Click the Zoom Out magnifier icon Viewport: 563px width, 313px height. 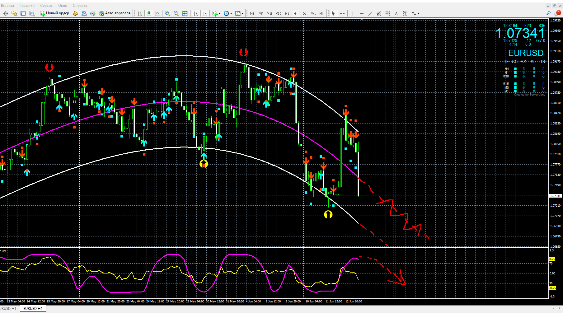coord(176,13)
